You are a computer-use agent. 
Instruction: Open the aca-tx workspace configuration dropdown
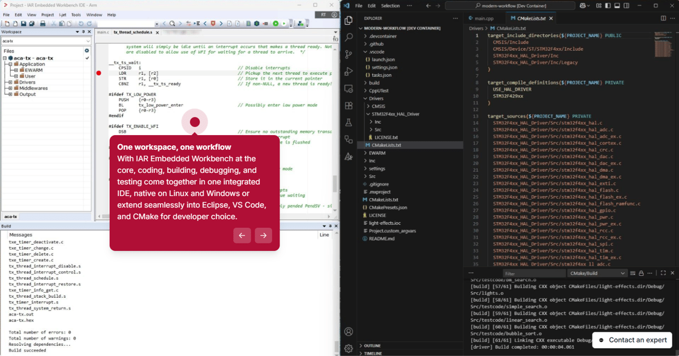(46, 41)
